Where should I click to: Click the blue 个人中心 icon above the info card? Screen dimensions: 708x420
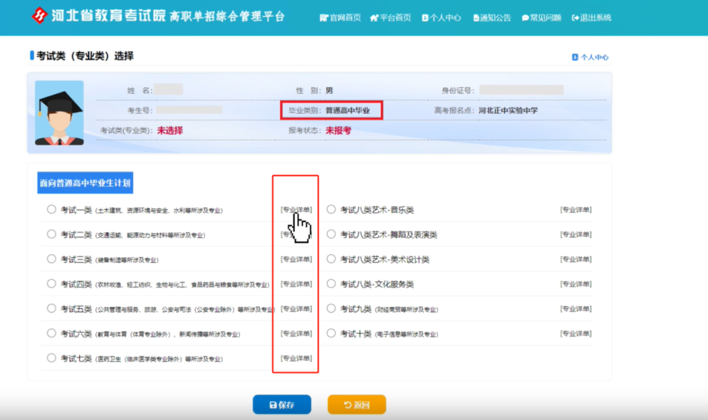[x=576, y=57]
